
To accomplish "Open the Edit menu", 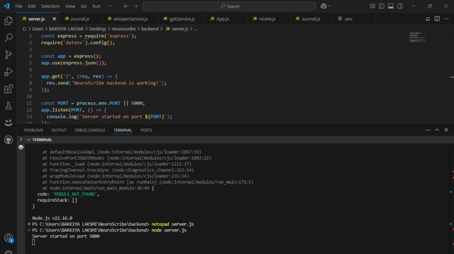I will pyautogui.click(x=32, y=6).
